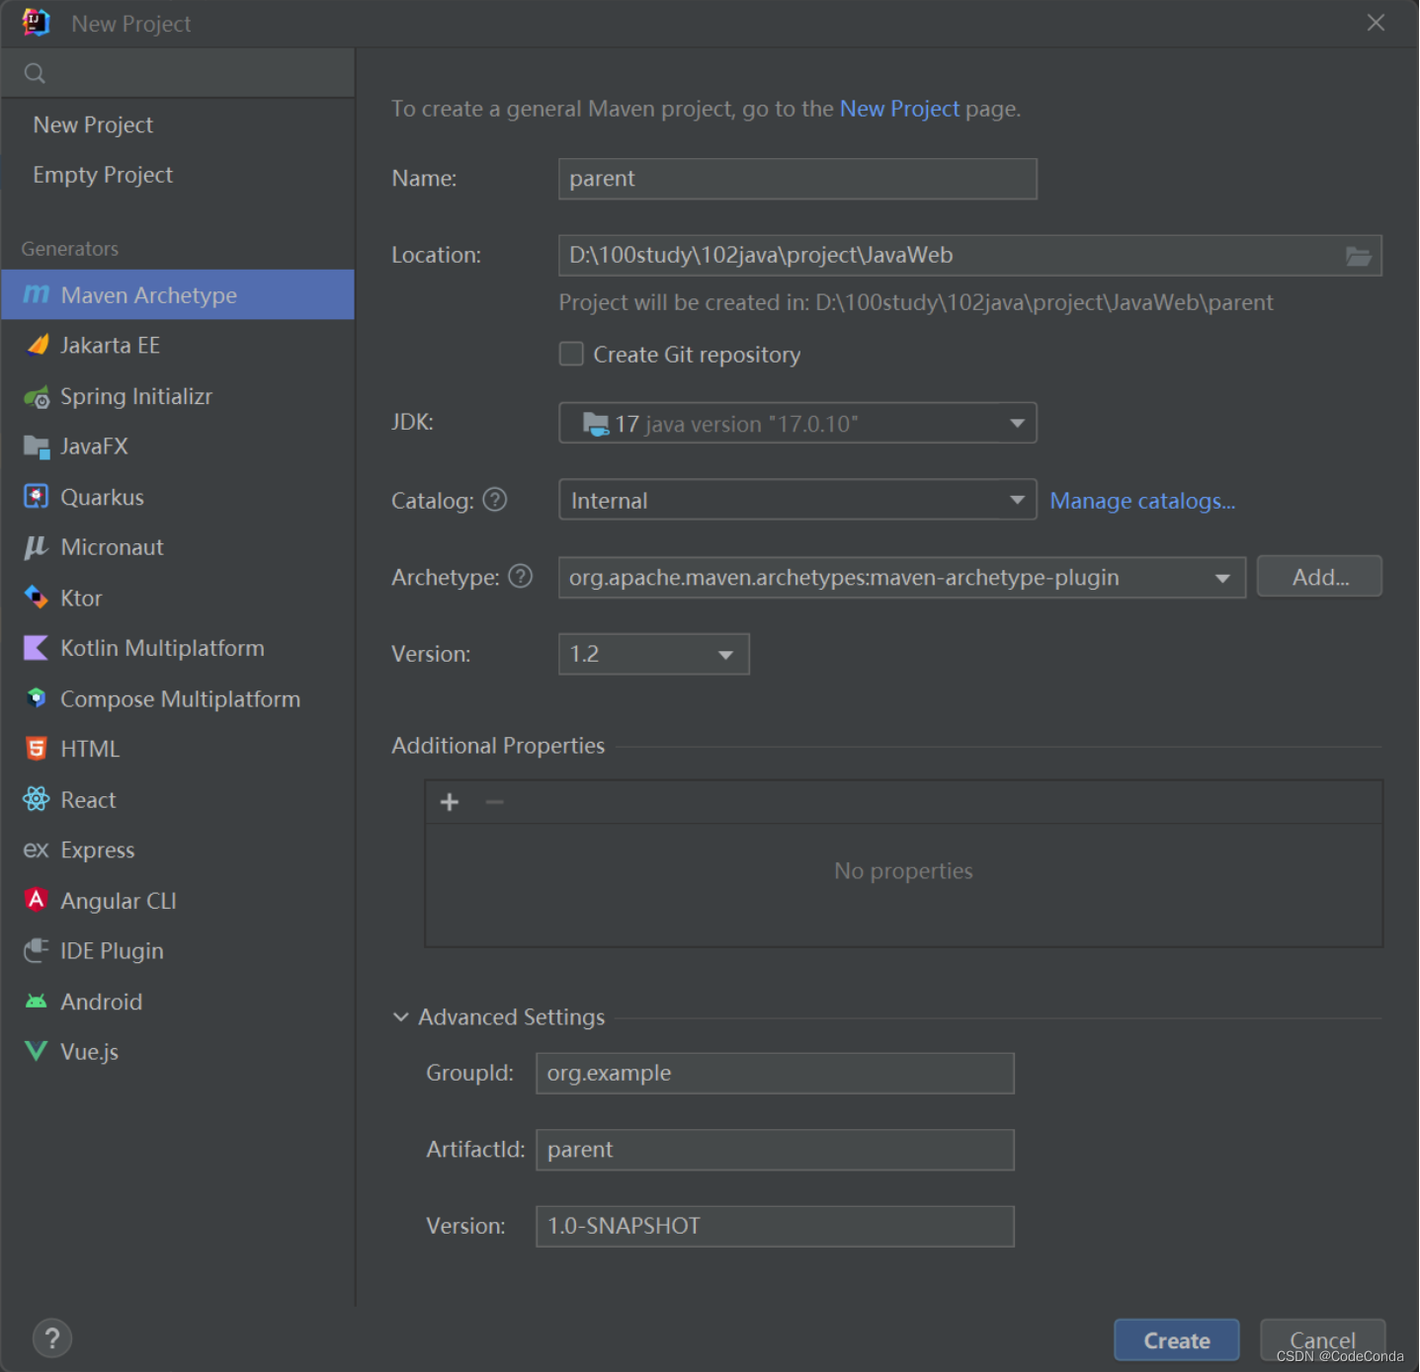The height and width of the screenshot is (1372, 1420).
Task: Select Angular CLI generator
Action: 178,900
